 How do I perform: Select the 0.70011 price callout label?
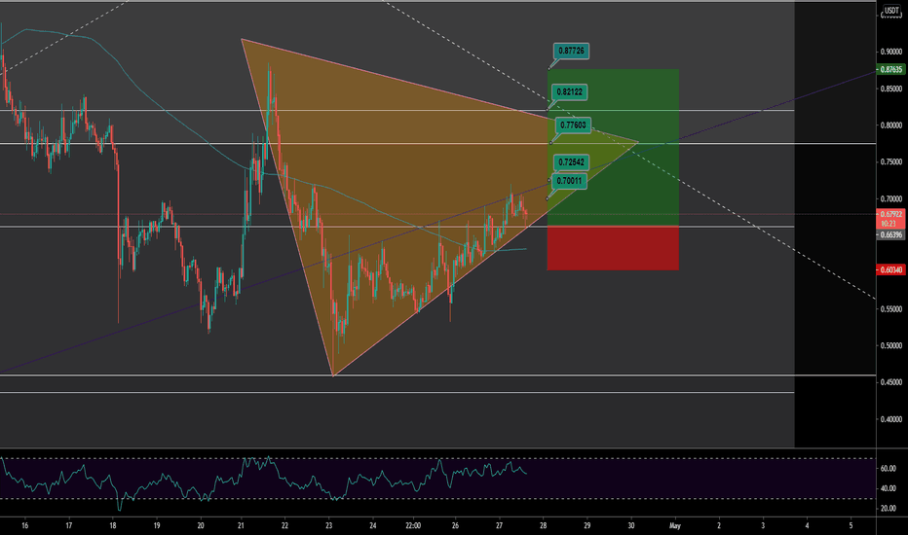coord(569,181)
